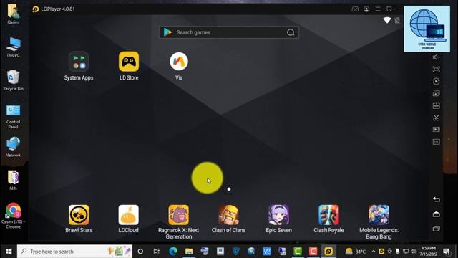Click the Type here to search box
This screenshot has width=458, height=258.
(74, 252)
